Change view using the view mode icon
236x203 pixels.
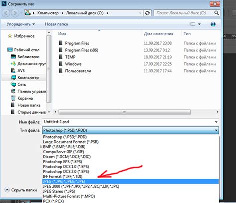click(x=192, y=24)
